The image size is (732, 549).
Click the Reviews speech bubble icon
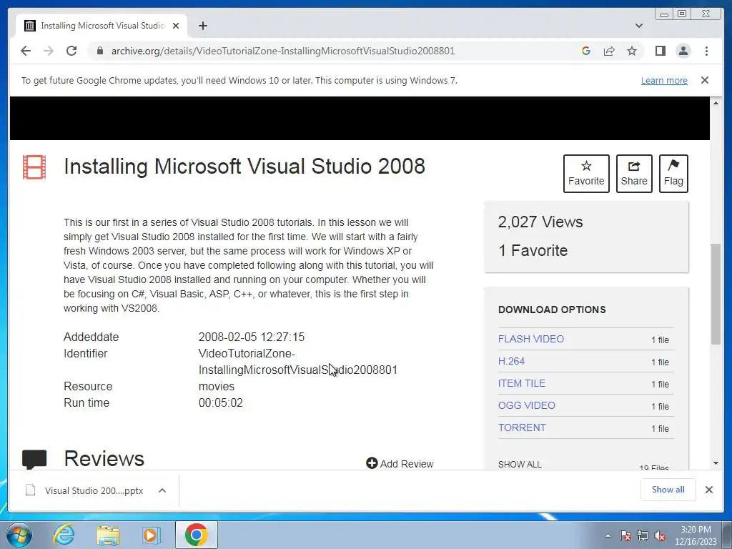[34, 460]
